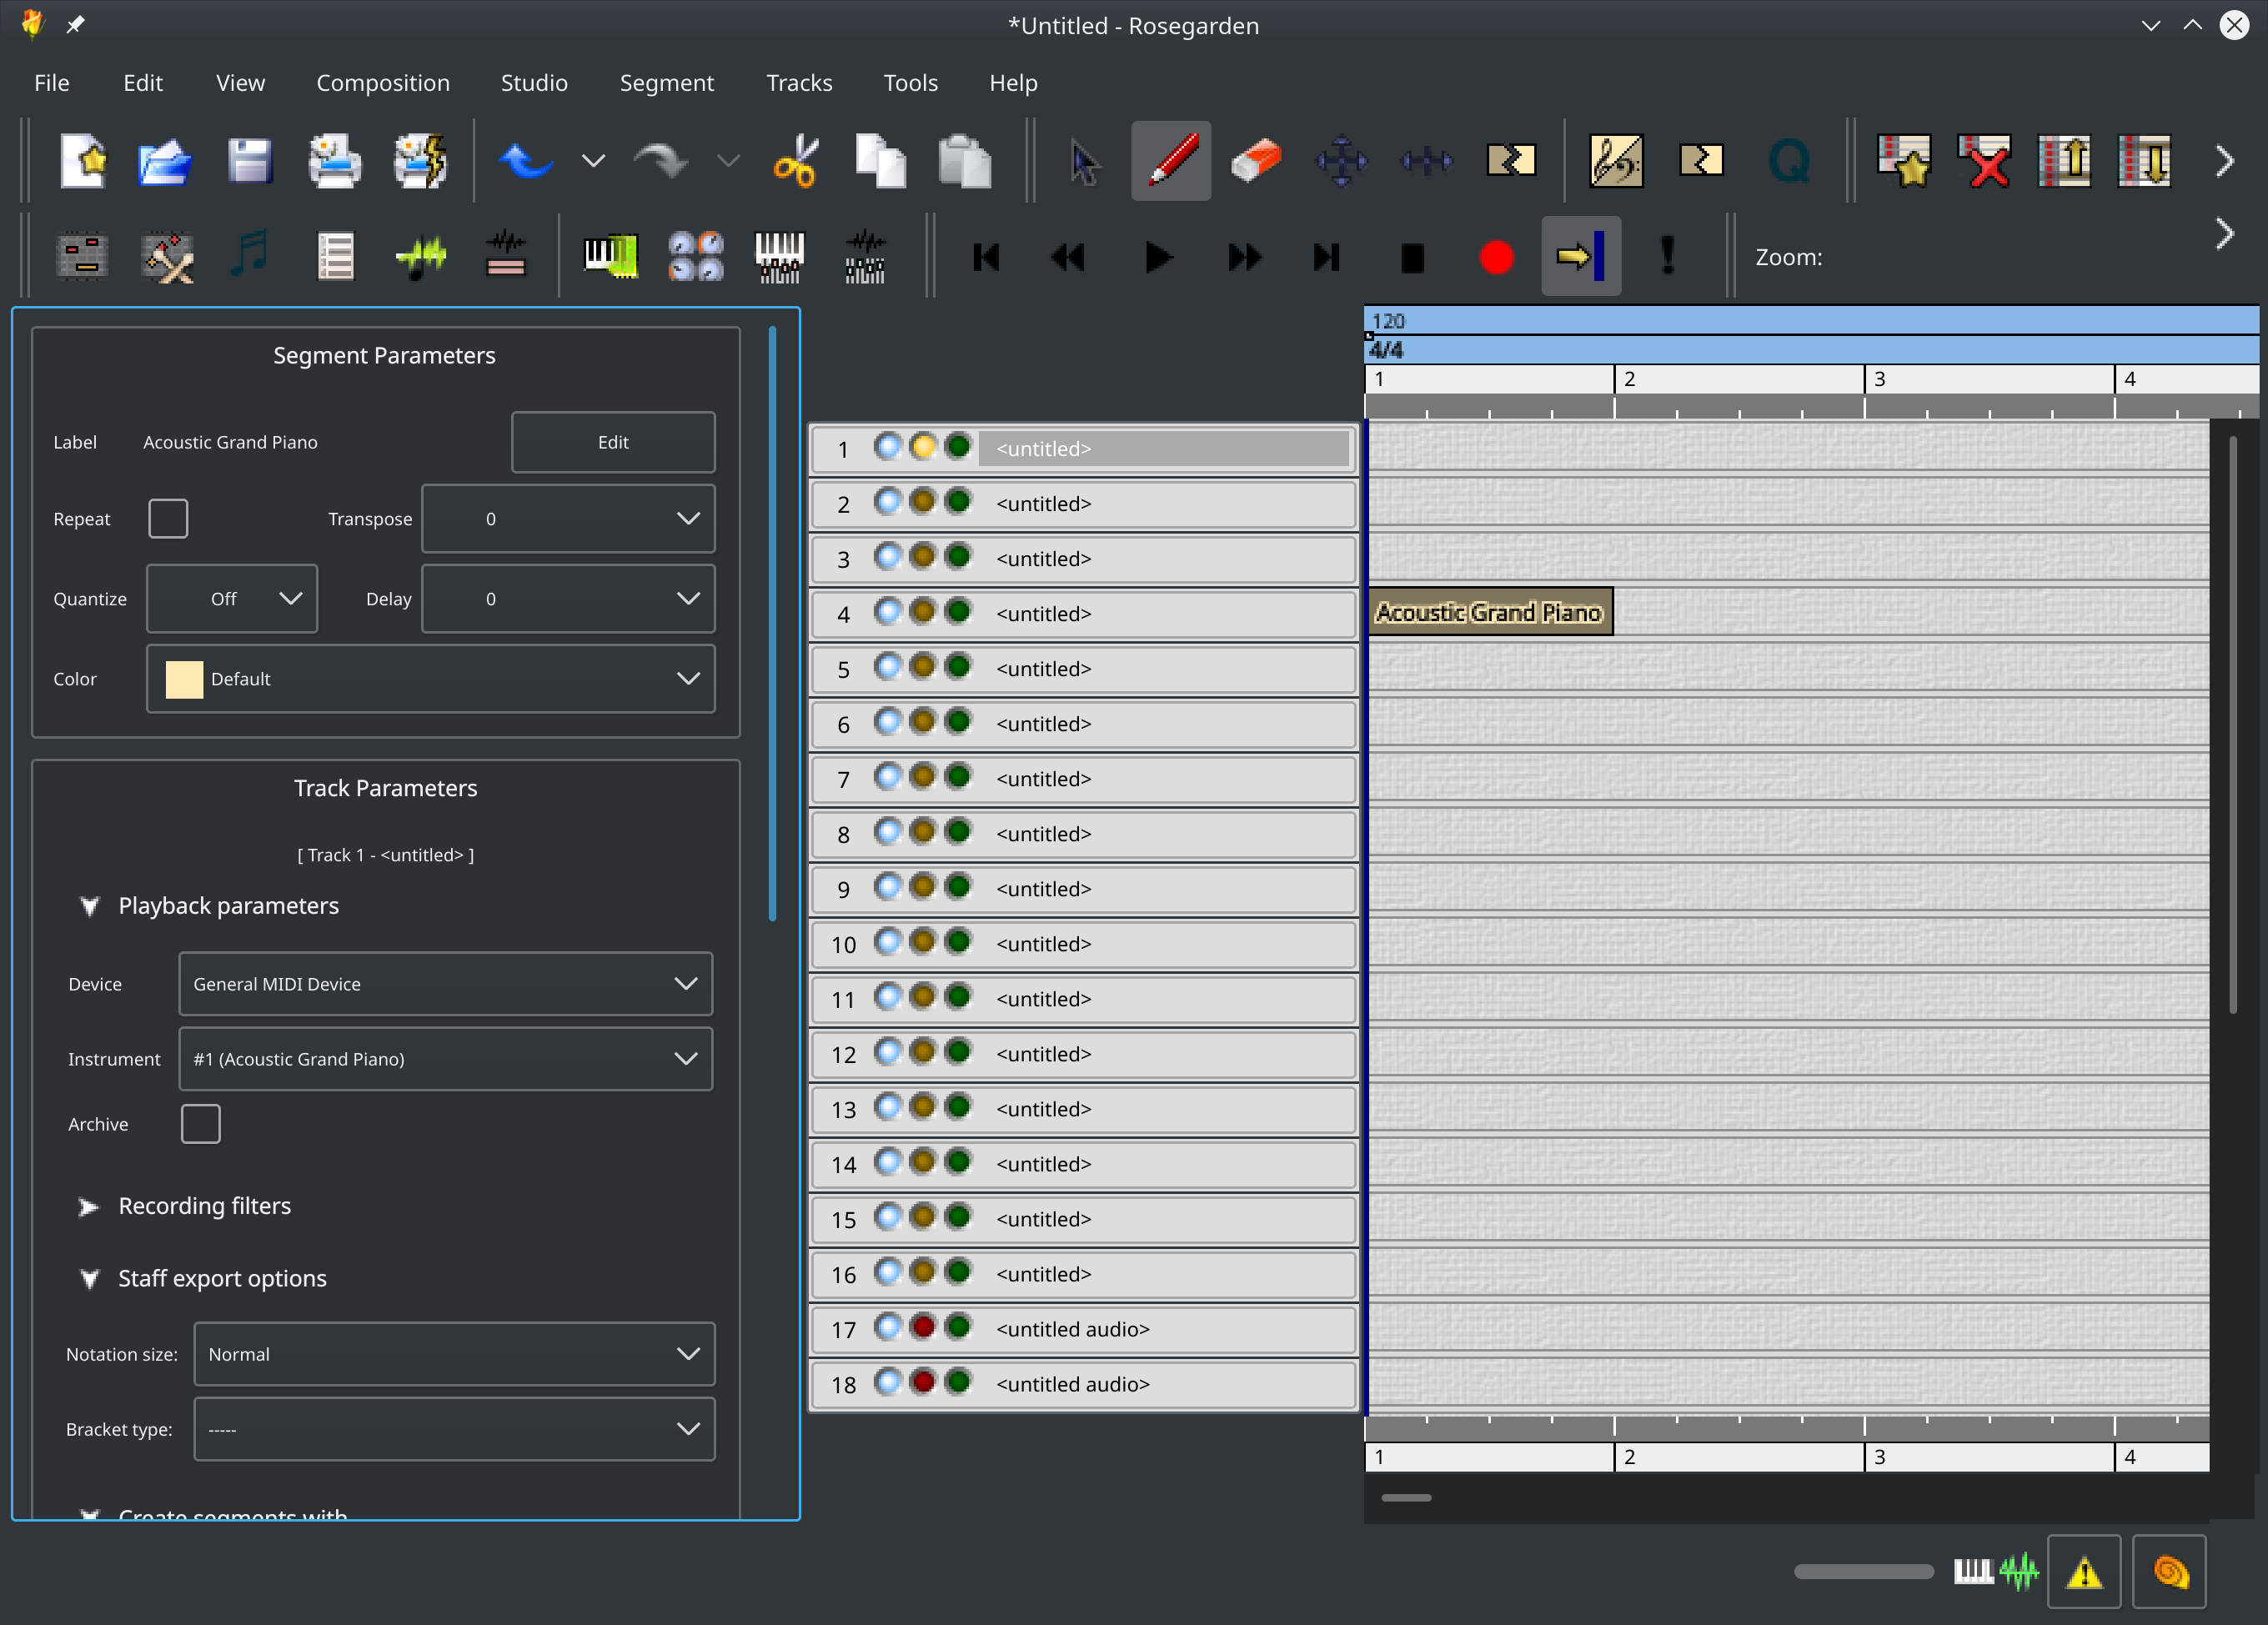This screenshot has height=1625, width=2268.
Task: Open the Composition menu
Action: [383, 83]
